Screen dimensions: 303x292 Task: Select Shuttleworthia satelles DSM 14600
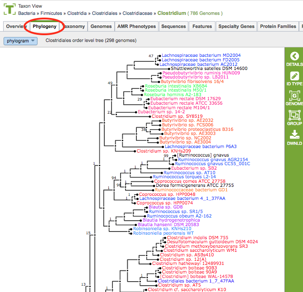[x=209, y=68]
